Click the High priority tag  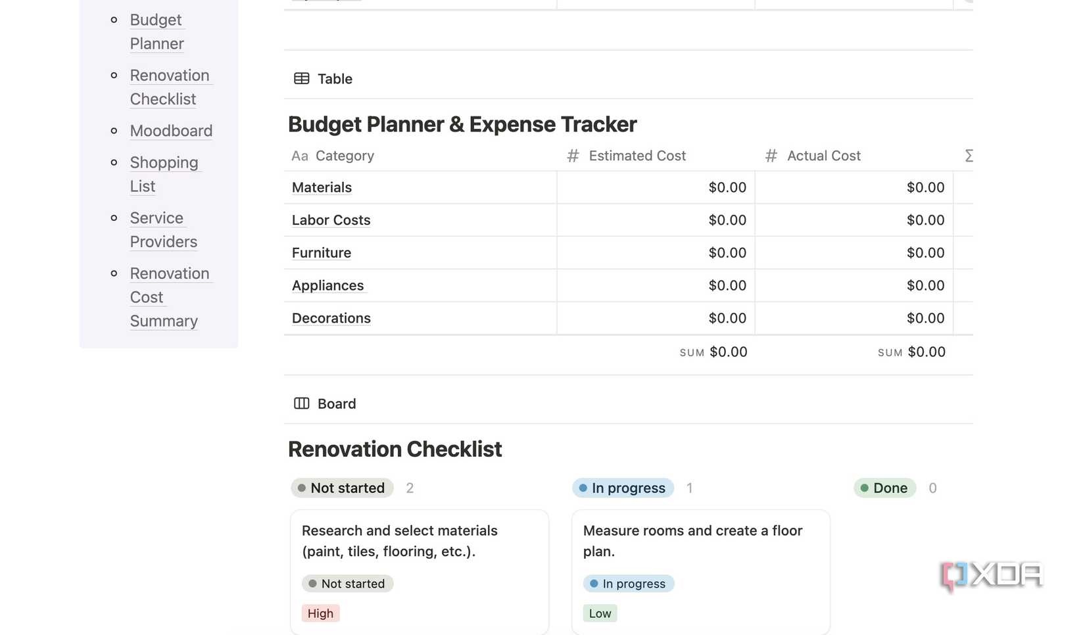pyautogui.click(x=320, y=613)
